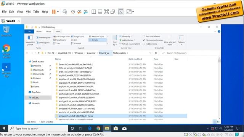
Task: Go back in Explorer navigation
Action: click(x=27, y=53)
